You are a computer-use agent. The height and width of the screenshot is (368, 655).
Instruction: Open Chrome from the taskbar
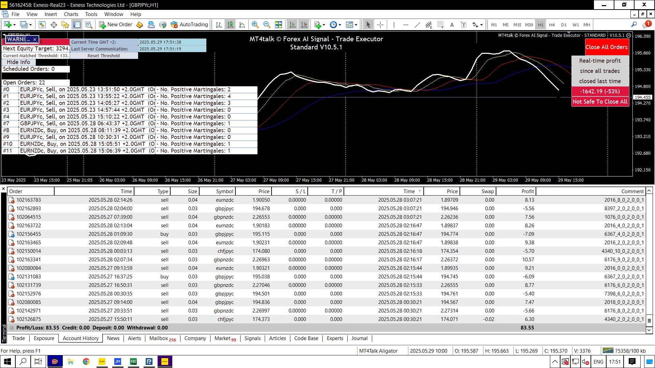pyautogui.click(x=86, y=362)
